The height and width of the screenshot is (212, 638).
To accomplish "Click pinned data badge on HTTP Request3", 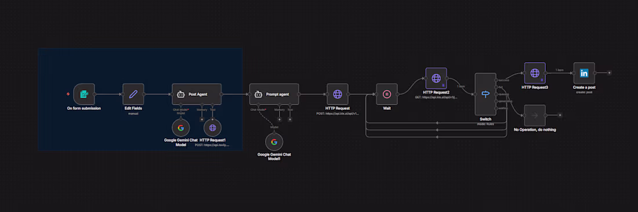I will pyautogui.click(x=542, y=80).
